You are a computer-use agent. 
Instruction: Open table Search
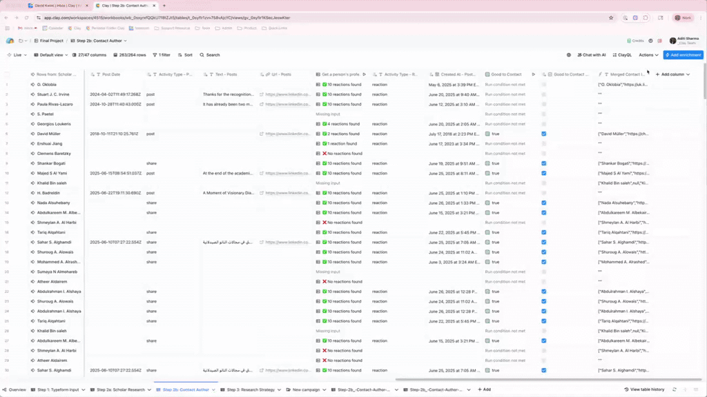pyautogui.click(x=210, y=55)
